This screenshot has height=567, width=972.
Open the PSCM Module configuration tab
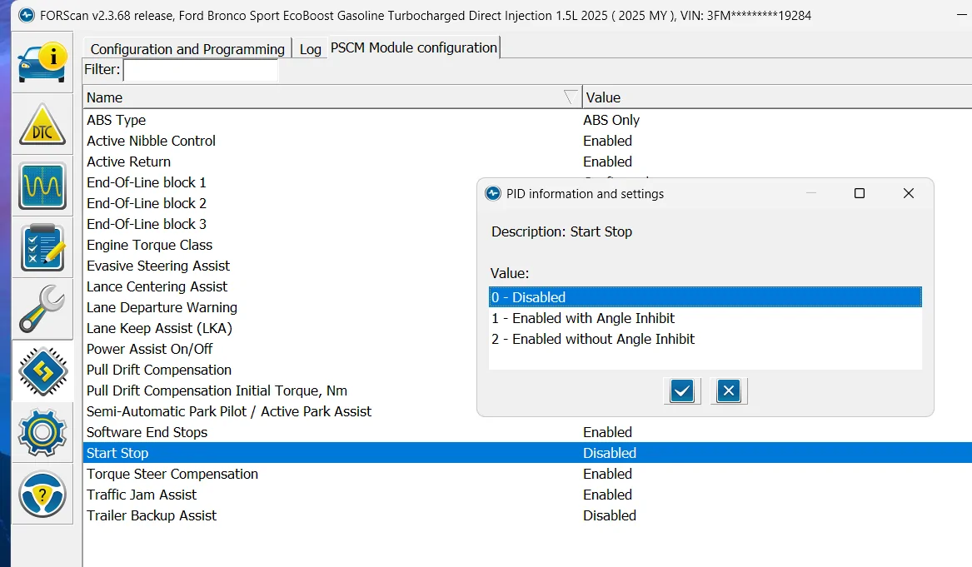[413, 47]
